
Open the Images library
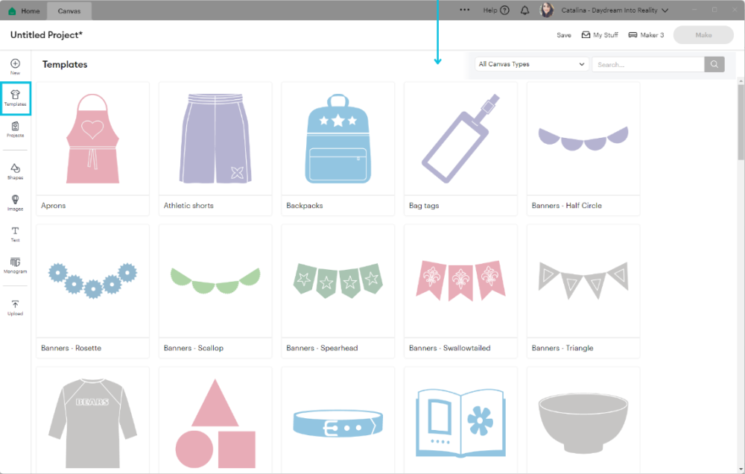pyautogui.click(x=15, y=203)
